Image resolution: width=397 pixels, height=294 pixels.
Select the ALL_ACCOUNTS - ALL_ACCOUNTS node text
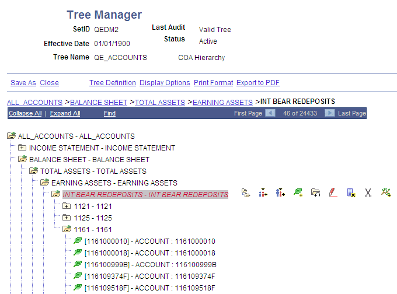pos(76,136)
